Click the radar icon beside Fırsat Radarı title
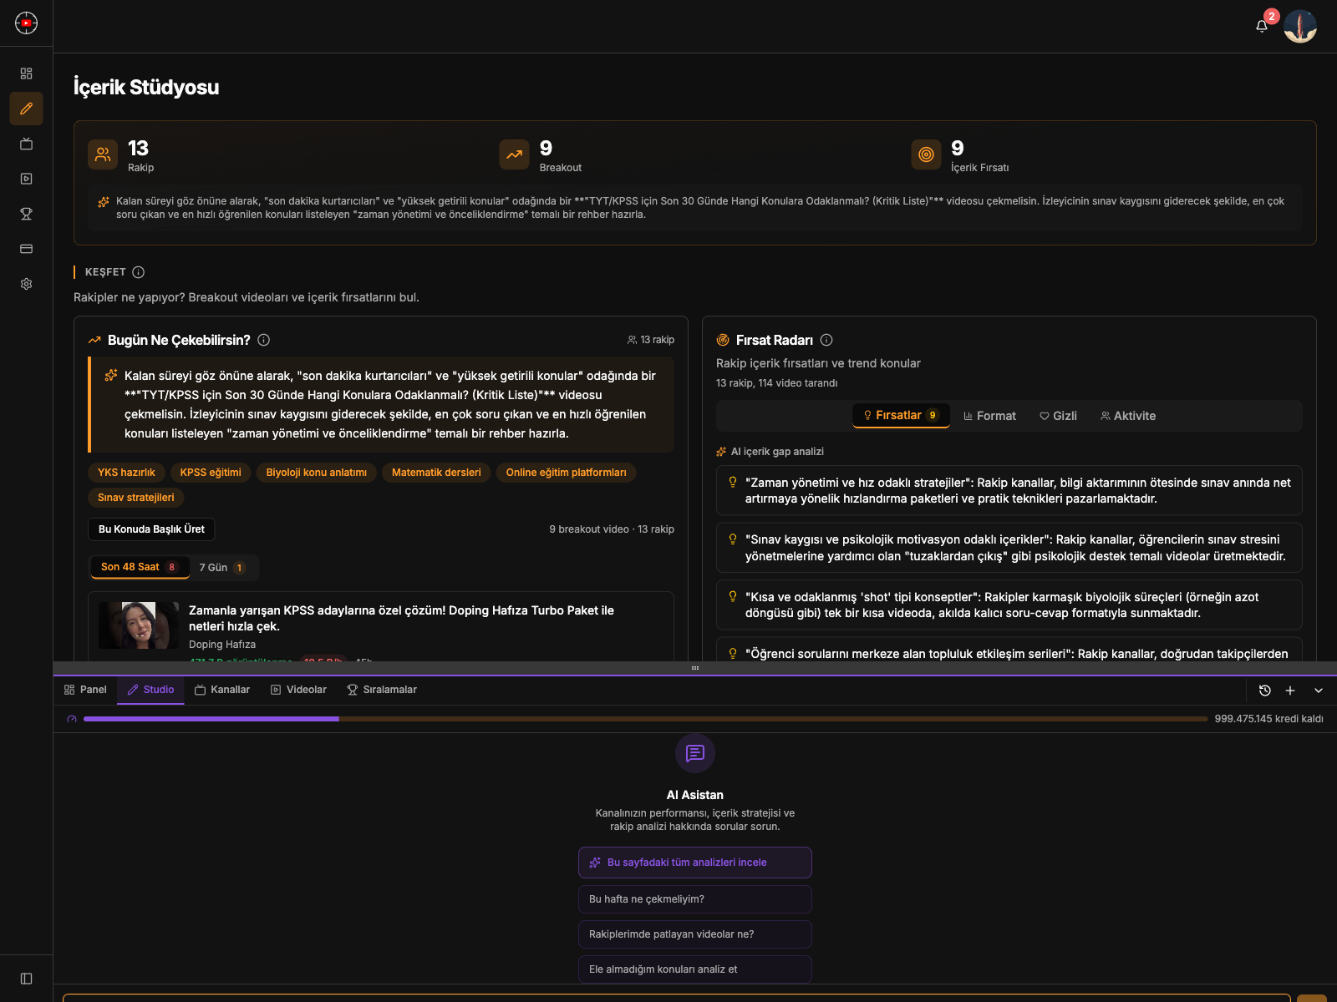The height and width of the screenshot is (1002, 1337). (723, 340)
